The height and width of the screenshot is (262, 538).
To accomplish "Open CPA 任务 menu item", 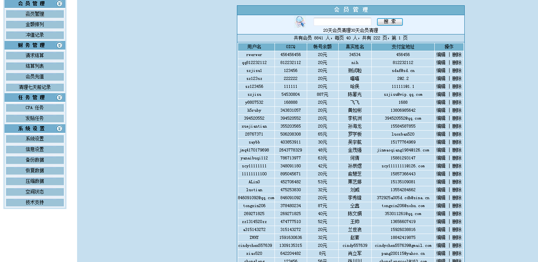I will [x=35, y=108].
